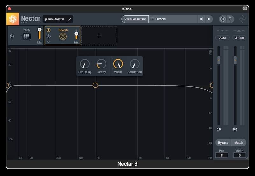Adjust the Pitch module Mix slider
Viewport: 255px width, 176px height.
coord(40,34)
